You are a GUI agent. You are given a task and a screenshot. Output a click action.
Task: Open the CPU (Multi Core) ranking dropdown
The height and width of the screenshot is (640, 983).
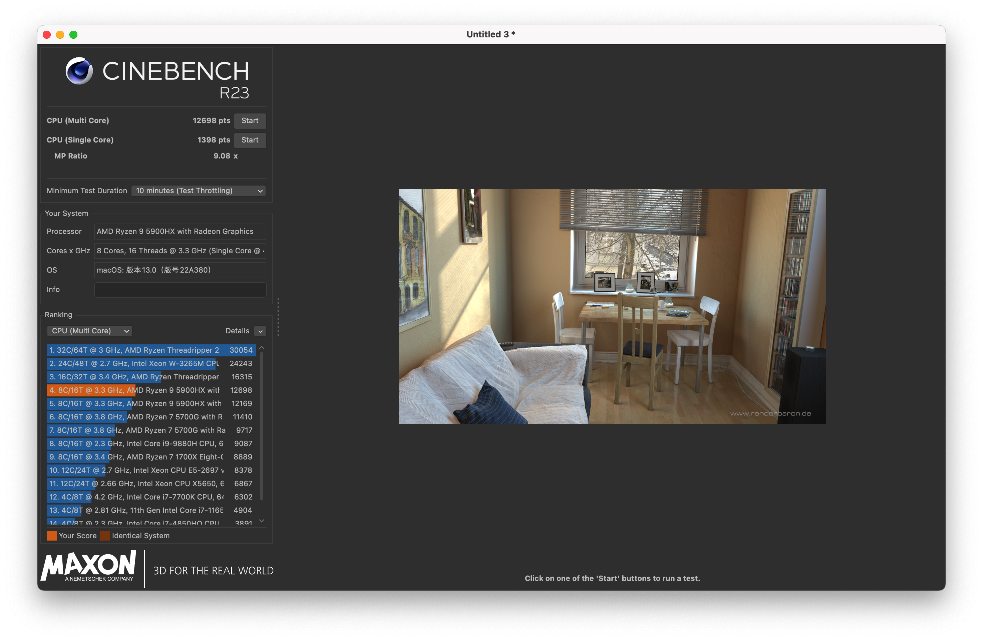pos(90,331)
